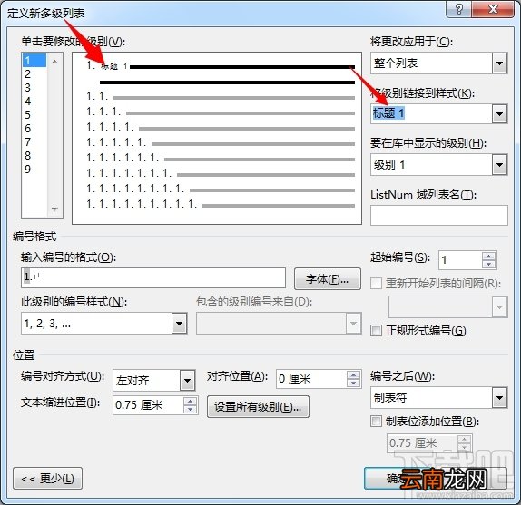Open the 将更改应用于 dropdown
The image size is (521, 505).
coord(499,63)
